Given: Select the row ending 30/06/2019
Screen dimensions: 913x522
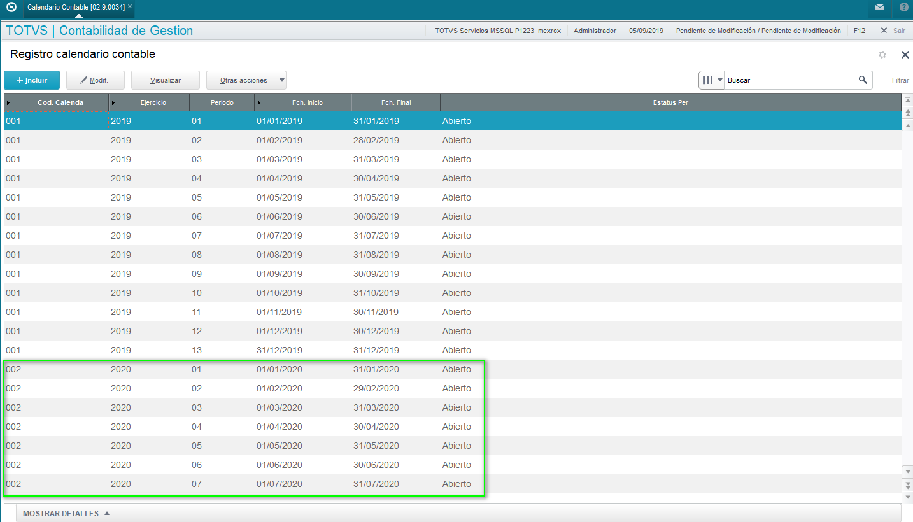Looking at the screenshot, I should pyautogui.click(x=453, y=216).
